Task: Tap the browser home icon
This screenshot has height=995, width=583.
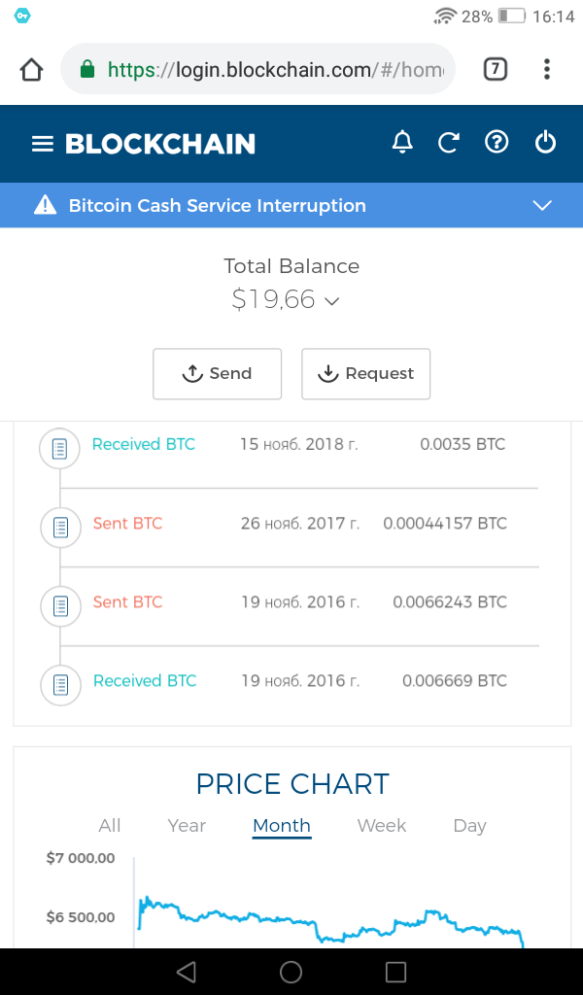Action: (x=31, y=70)
